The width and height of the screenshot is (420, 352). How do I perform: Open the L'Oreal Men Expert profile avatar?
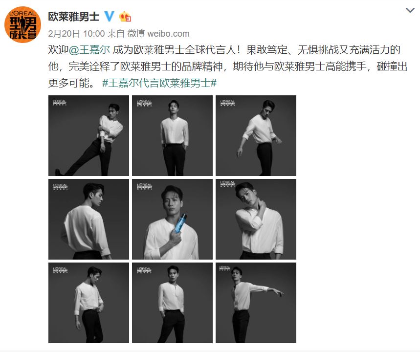pos(23,24)
